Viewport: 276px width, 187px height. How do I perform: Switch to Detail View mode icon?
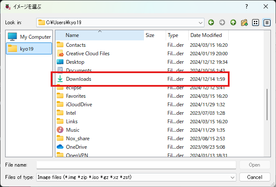tap(267, 23)
